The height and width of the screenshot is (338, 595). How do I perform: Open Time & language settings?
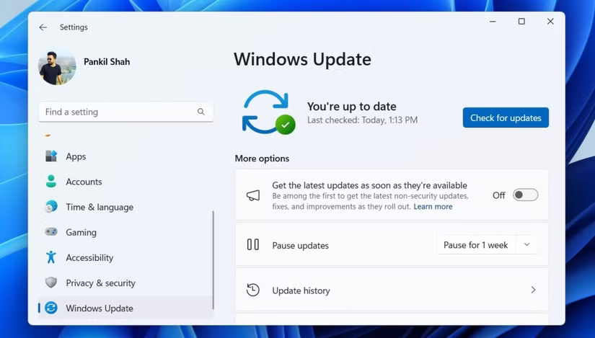[x=125, y=207]
